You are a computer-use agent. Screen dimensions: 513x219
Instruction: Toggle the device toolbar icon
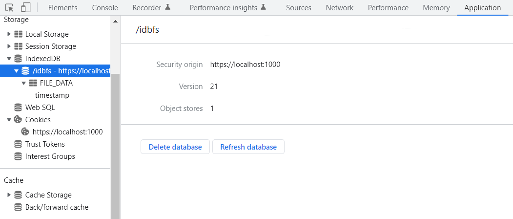tap(25, 8)
